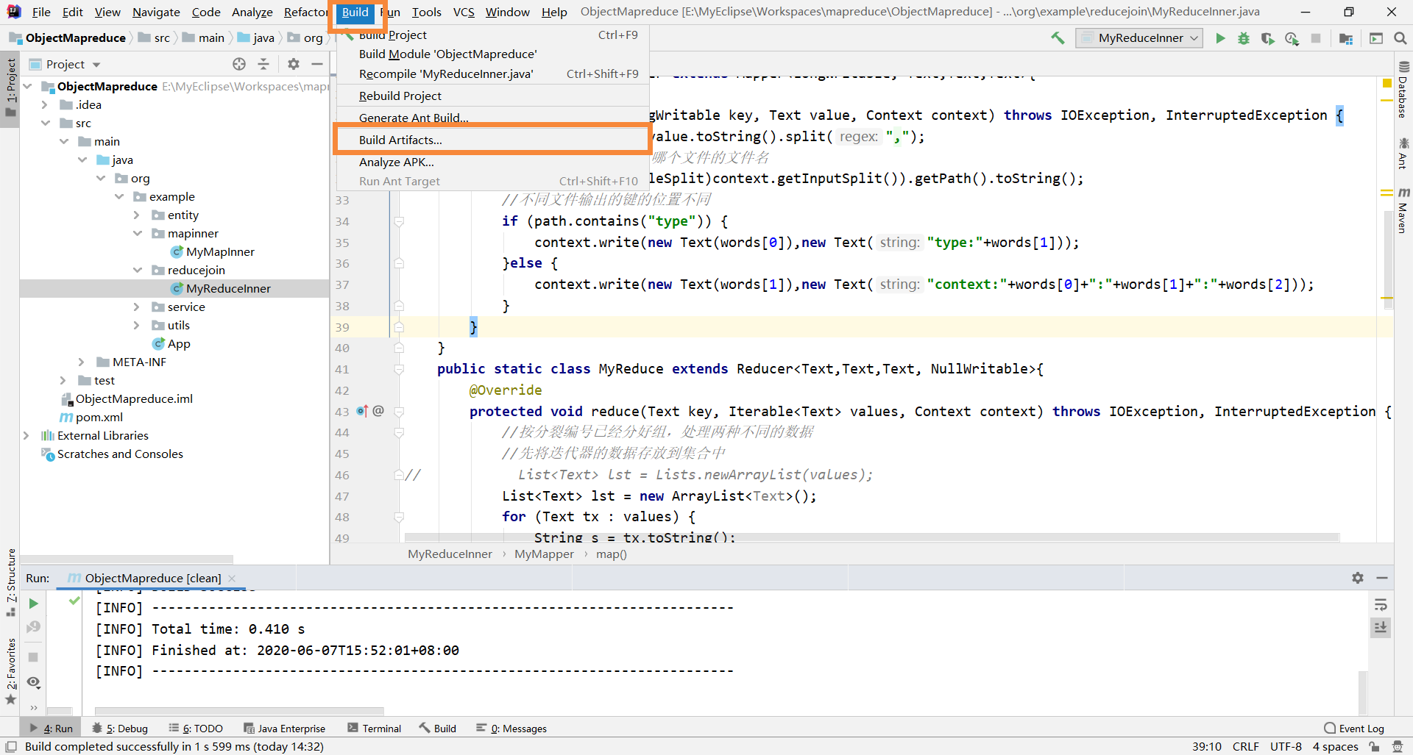Open the MyReduceInner run configuration dropdown
Screen dimensions: 1413x755
[x=1139, y=38]
